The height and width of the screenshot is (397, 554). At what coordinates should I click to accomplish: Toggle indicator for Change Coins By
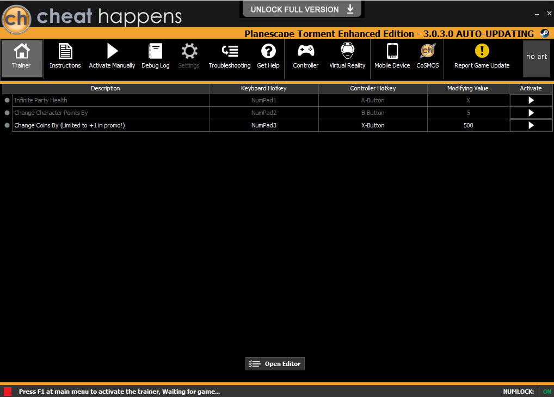[x=7, y=125]
